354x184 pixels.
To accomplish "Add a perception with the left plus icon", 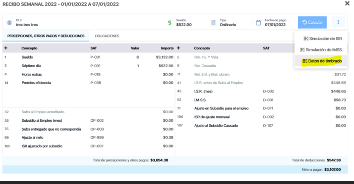I will pos(6,48).
